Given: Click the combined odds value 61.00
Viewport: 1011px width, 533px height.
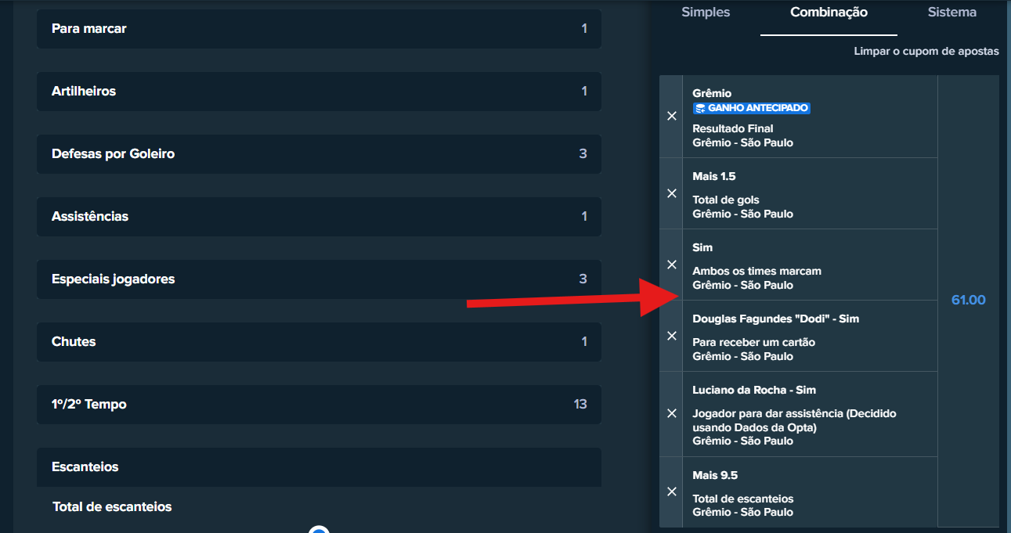Looking at the screenshot, I should coord(968,301).
